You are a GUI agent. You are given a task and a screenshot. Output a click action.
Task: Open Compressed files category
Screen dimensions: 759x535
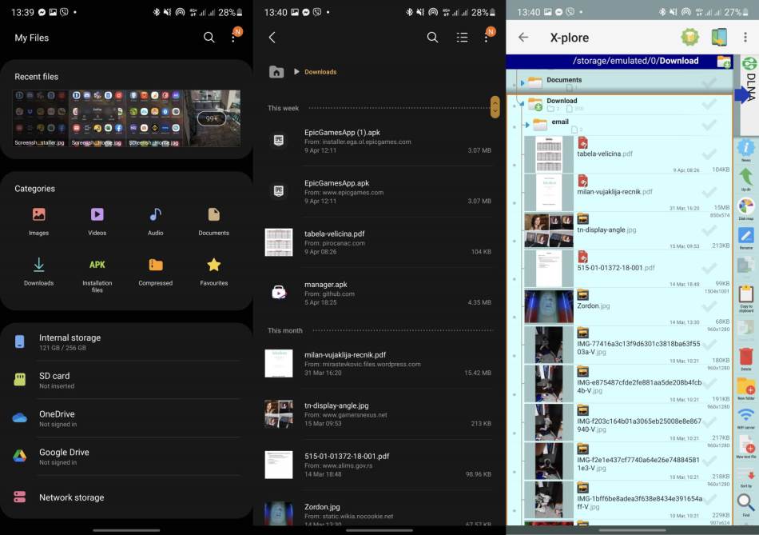(155, 272)
